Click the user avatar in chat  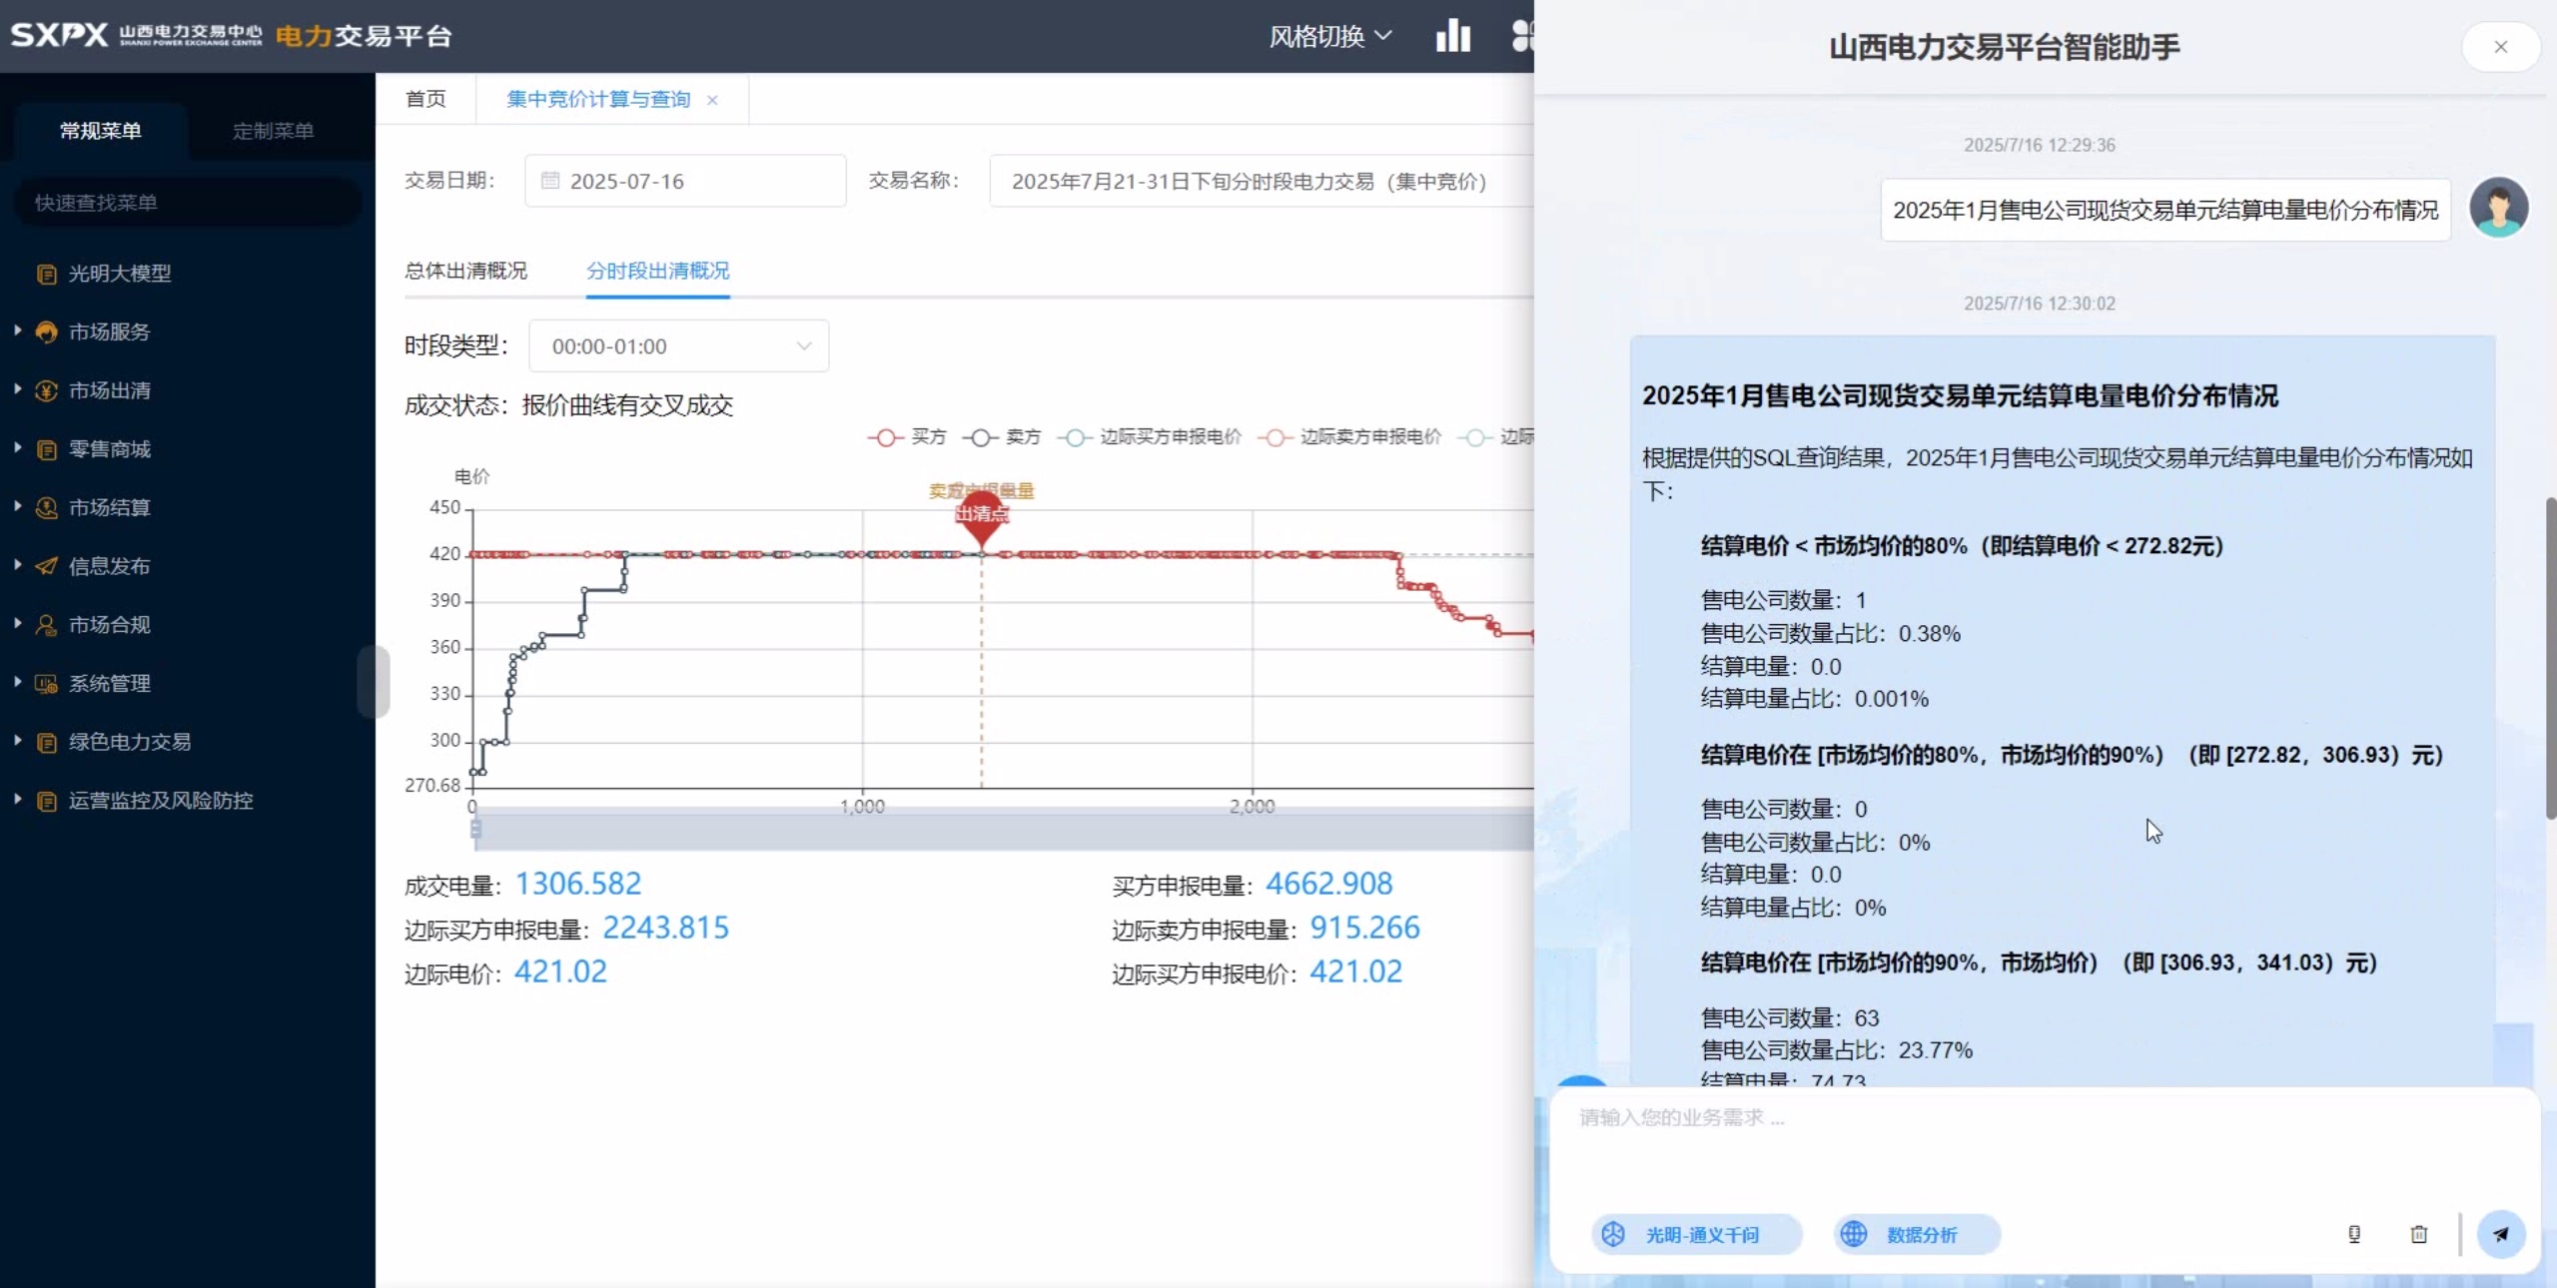pos(2498,208)
